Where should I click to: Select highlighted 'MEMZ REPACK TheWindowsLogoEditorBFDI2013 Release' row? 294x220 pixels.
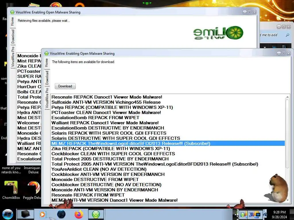click(168, 144)
